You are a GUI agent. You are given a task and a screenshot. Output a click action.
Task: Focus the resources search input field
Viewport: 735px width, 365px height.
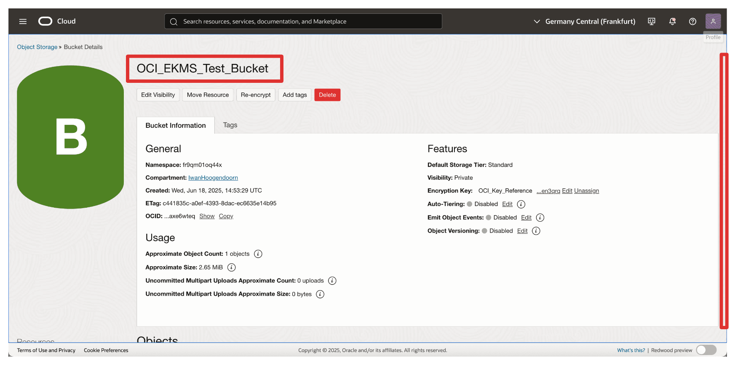click(303, 21)
